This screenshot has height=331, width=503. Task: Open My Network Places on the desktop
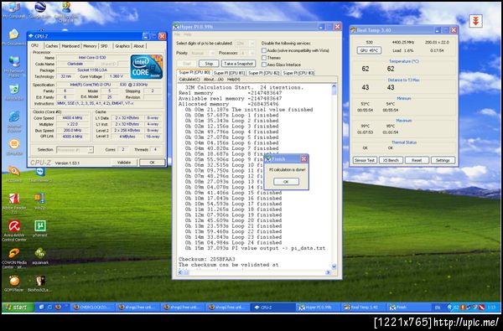tap(14, 65)
